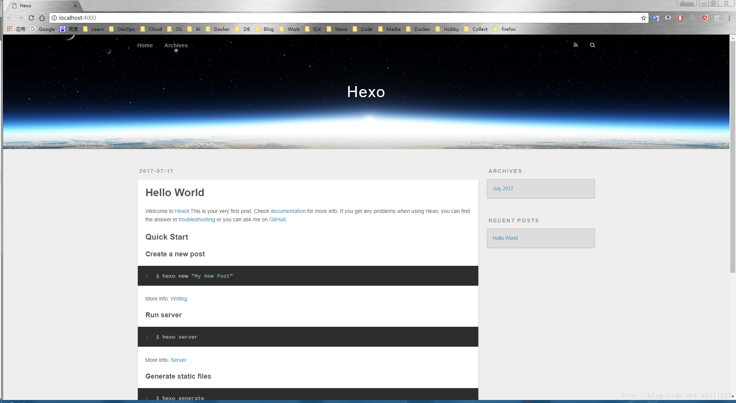Image resolution: width=736 pixels, height=403 pixels.
Task: Click the Generate static files heading
Action: [x=178, y=376]
